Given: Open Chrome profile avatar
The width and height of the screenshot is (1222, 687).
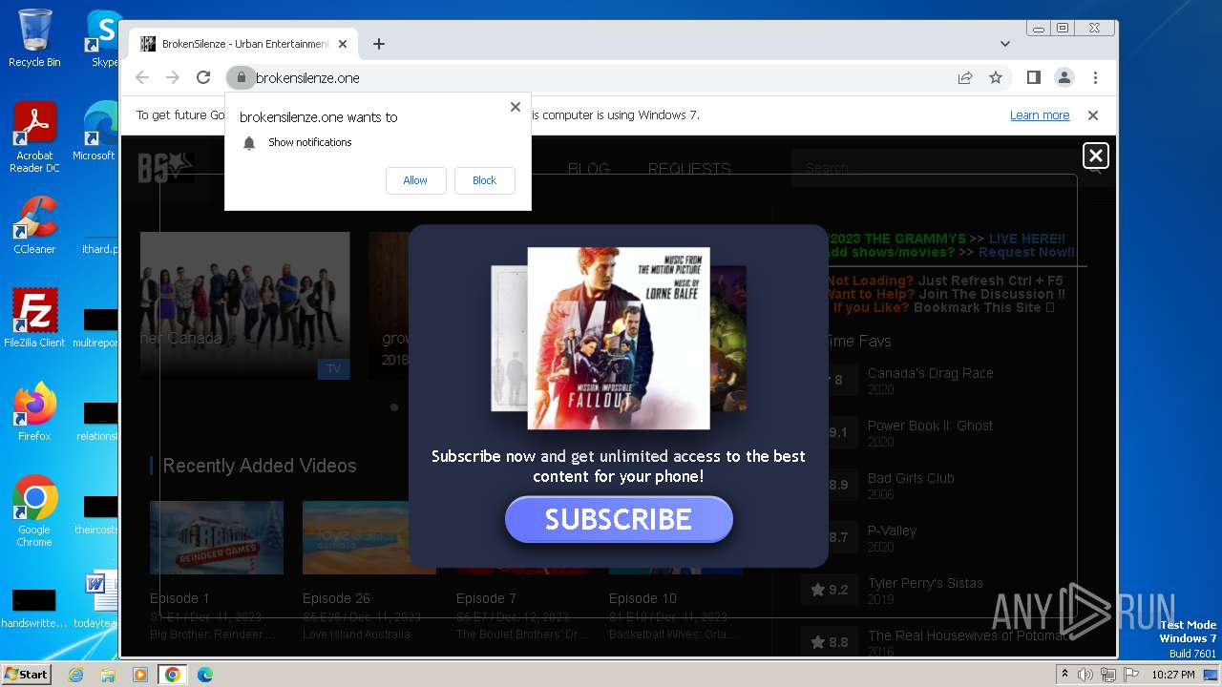Looking at the screenshot, I should pyautogui.click(x=1064, y=77).
